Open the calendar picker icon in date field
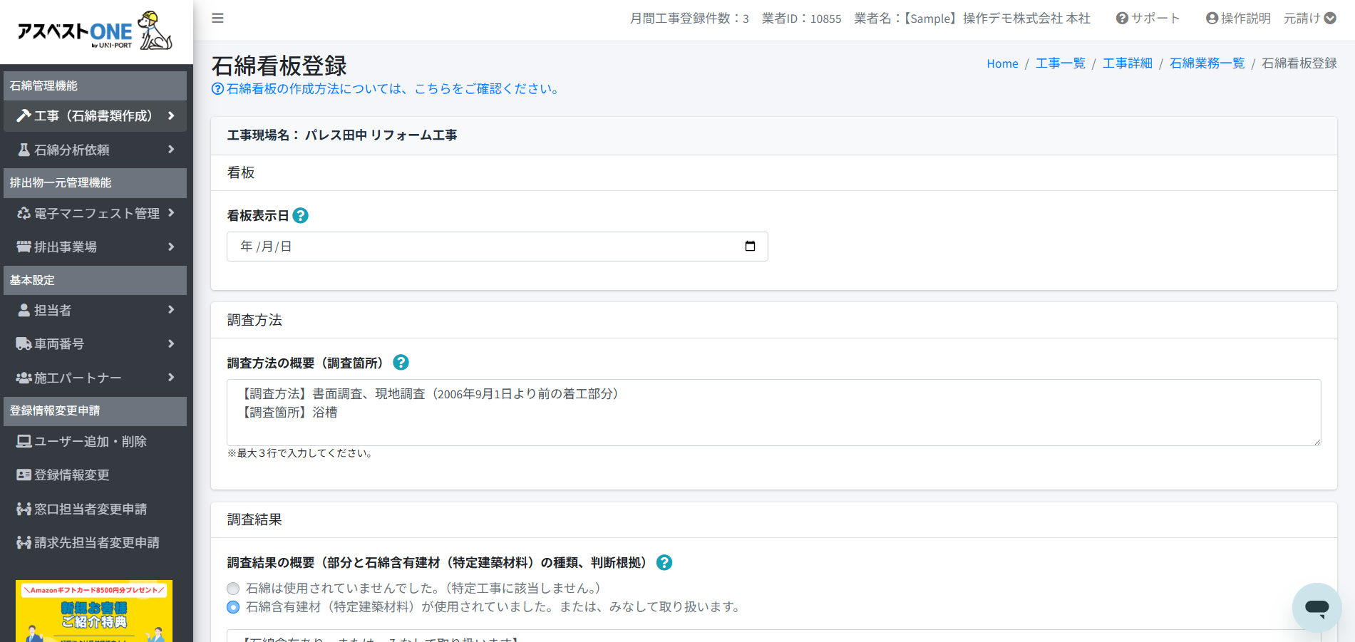Viewport: 1355px width, 642px height. pyautogui.click(x=750, y=247)
